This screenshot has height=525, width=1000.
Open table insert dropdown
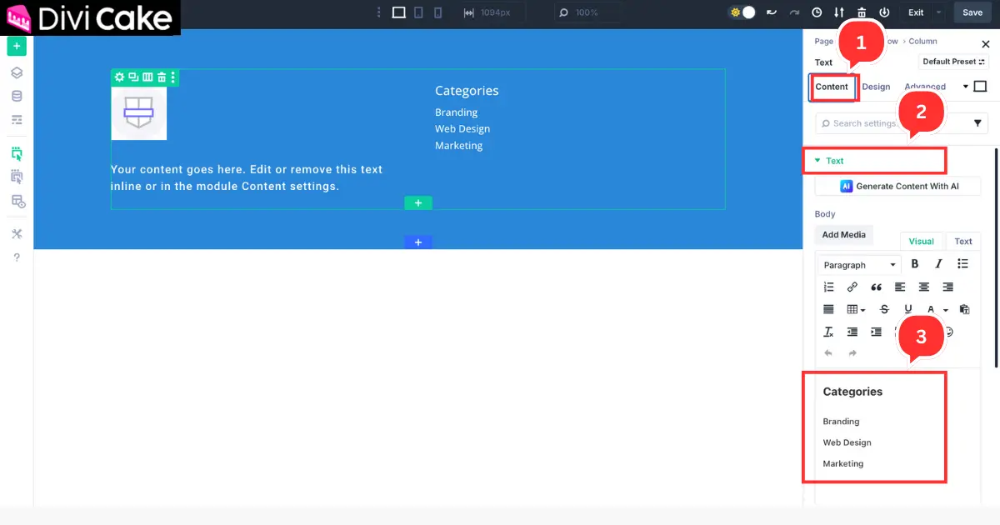856,309
